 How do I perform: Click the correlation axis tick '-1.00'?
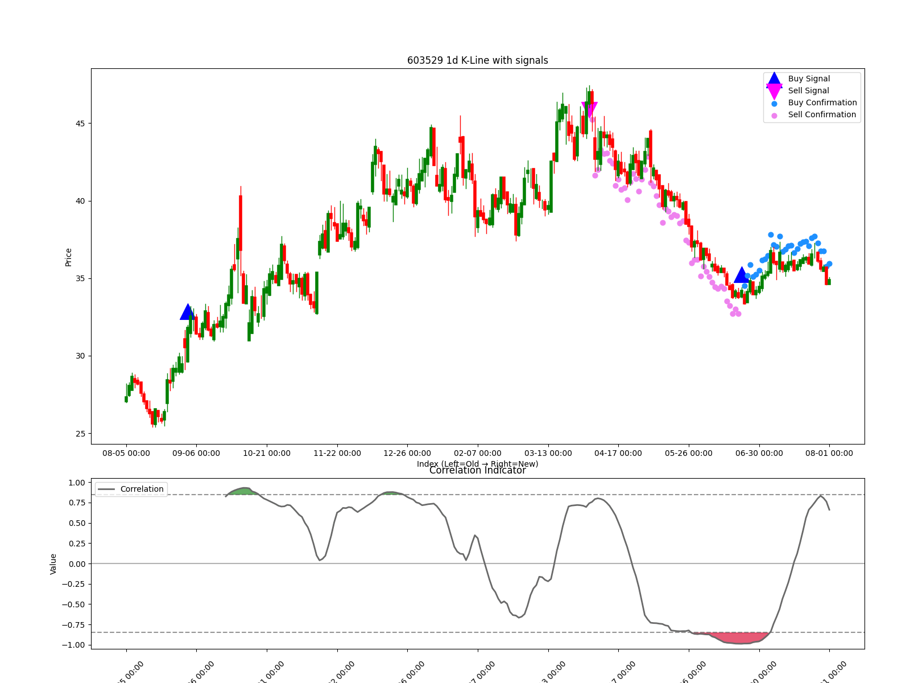click(74, 645)
